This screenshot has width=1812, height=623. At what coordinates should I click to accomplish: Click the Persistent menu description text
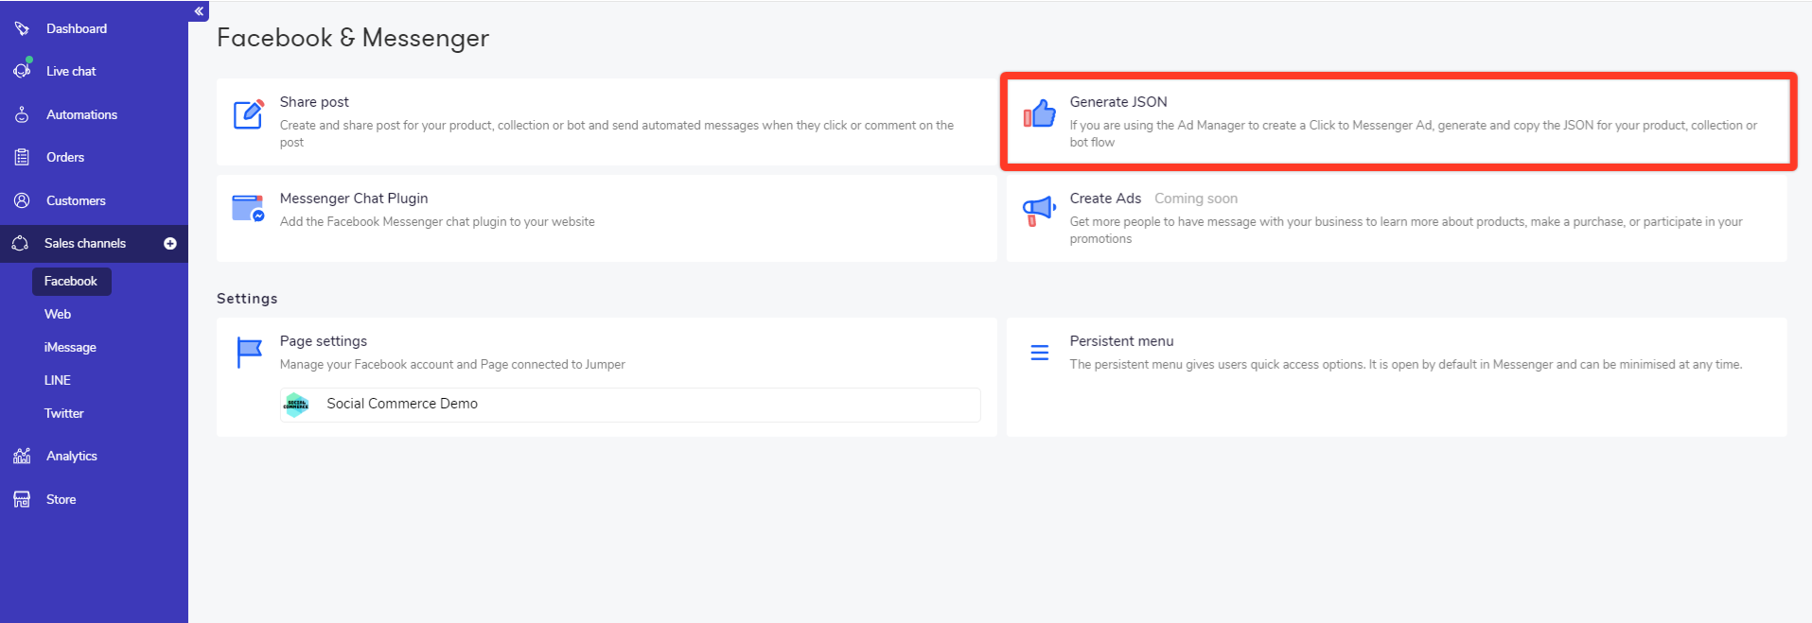click(x=1406, y=364)
